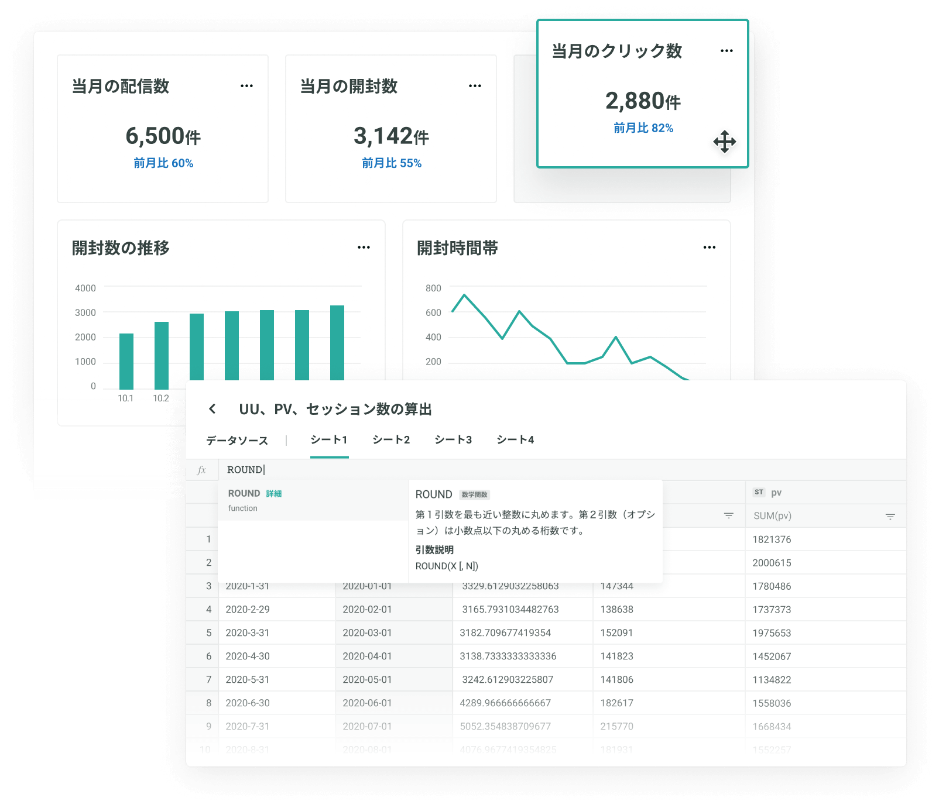939x808 pixels.
Task: Switch to the シート2 tab
Action: pyautogui.click(x=391, y=440)
